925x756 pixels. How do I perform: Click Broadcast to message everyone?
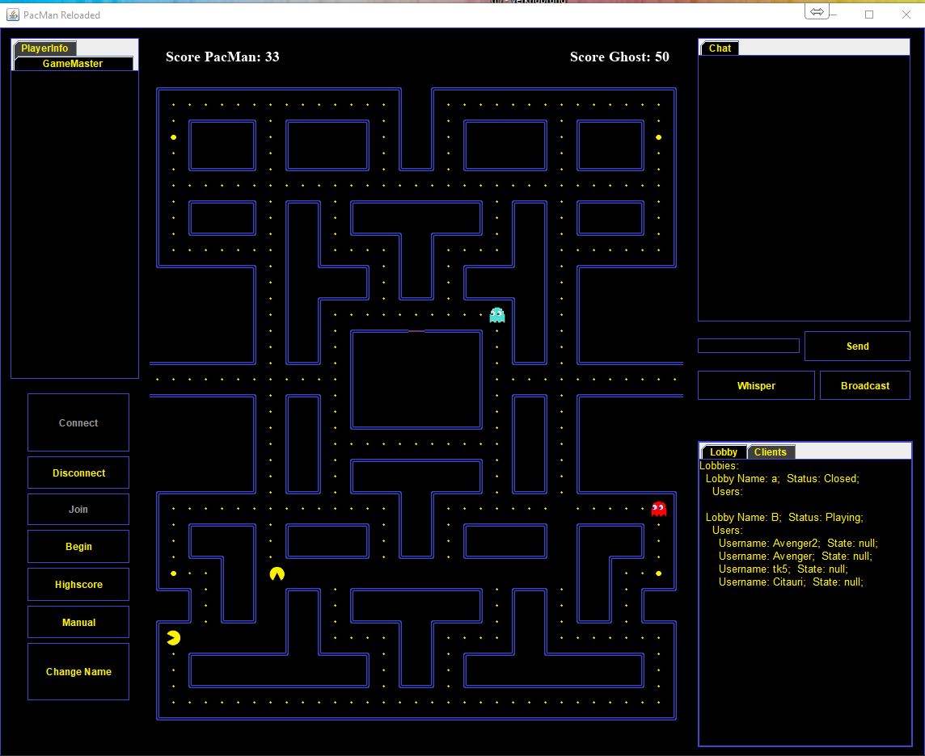click(x=865, y=385)
